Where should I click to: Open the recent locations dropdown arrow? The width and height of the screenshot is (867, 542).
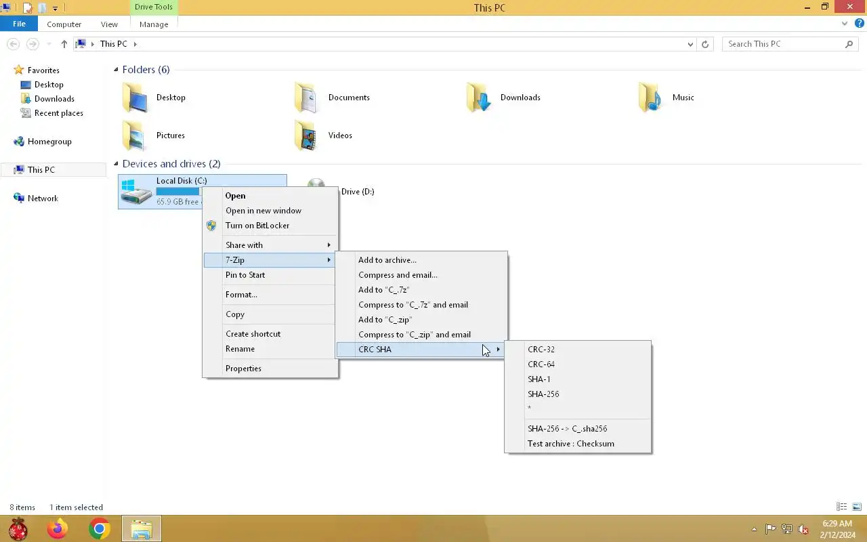click(x=49, y=44)
